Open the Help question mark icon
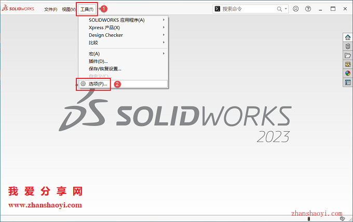The width and height of the screenshot is (353, 222). pyautogui.click(x=308, y=9)
